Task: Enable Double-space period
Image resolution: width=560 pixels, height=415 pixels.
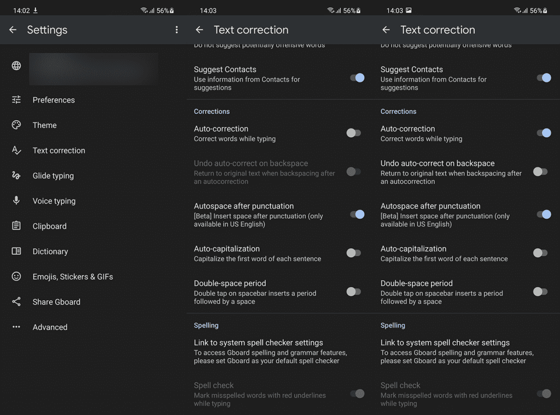Action: click(x=354, y=291)
